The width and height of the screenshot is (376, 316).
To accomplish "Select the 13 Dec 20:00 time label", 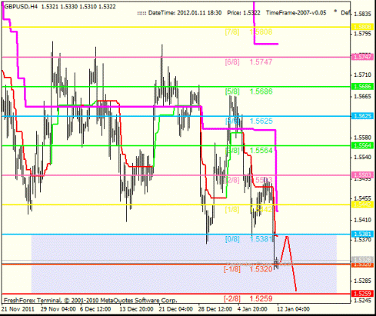I will click(x=136, y=309).
